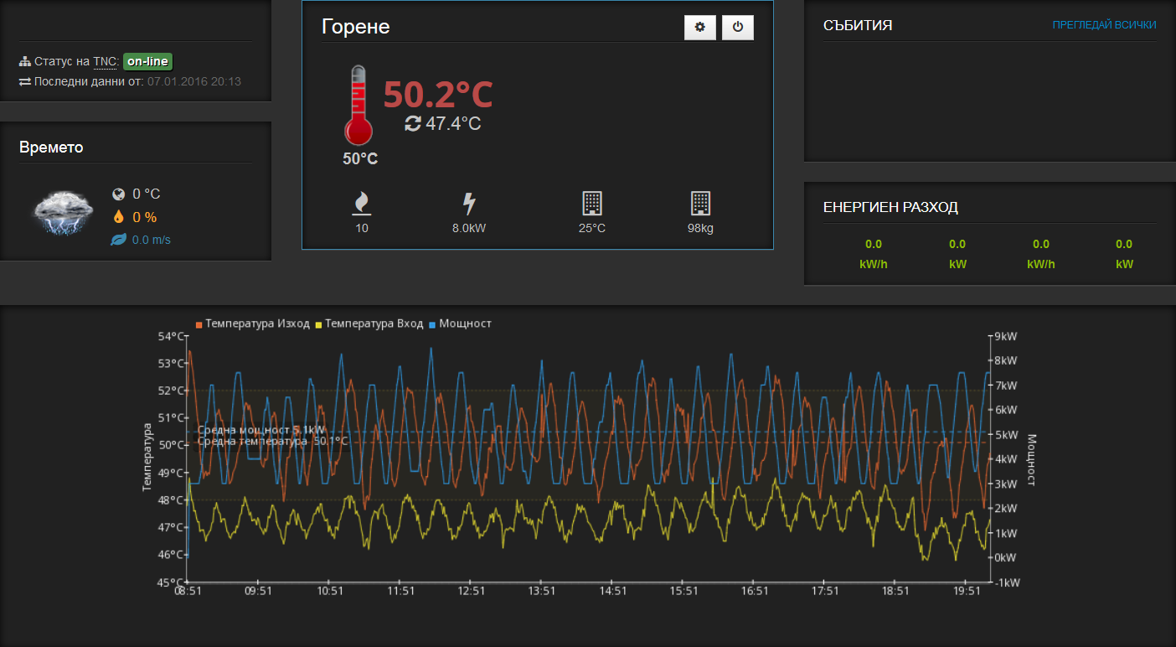Toggle the Температура Вход legend series
This screenshot has height=647, width=1176.
[x=374, y=323]
